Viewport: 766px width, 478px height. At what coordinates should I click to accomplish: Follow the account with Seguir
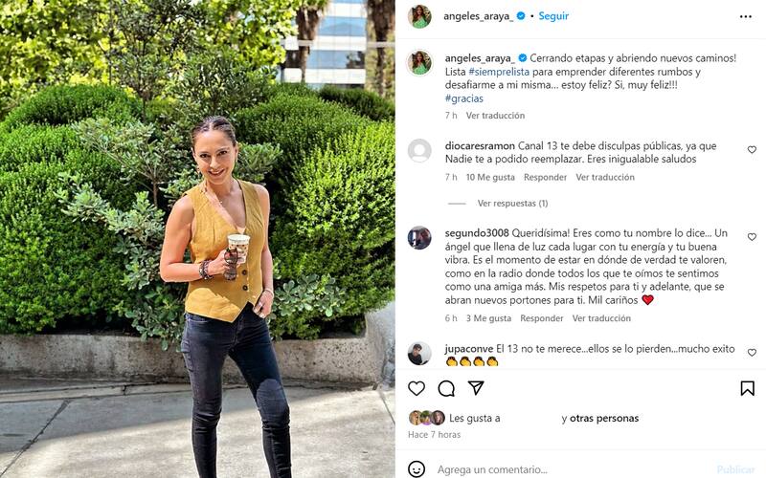pyautogui.click(x=553, y=16)
